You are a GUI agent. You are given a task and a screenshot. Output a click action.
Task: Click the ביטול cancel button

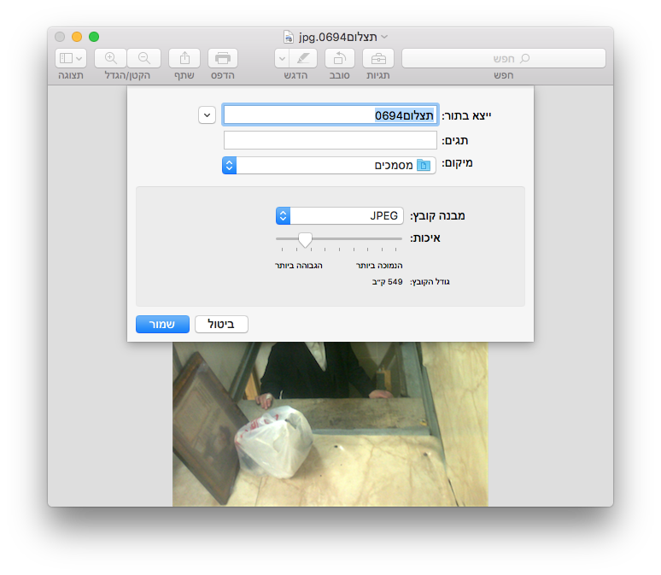pos(221,324)
